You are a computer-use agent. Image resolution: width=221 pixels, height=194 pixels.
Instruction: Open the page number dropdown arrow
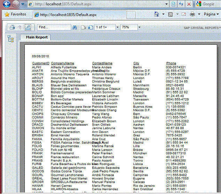click(x=117, y=27)
